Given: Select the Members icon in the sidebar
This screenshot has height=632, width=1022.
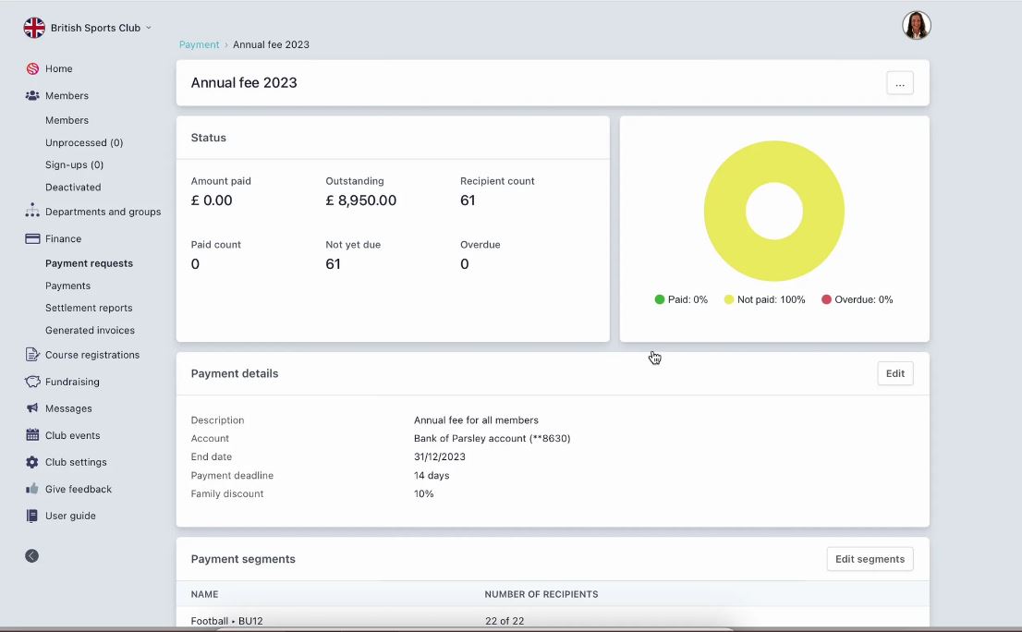Looking at the screenshot, I should point(31,95).
